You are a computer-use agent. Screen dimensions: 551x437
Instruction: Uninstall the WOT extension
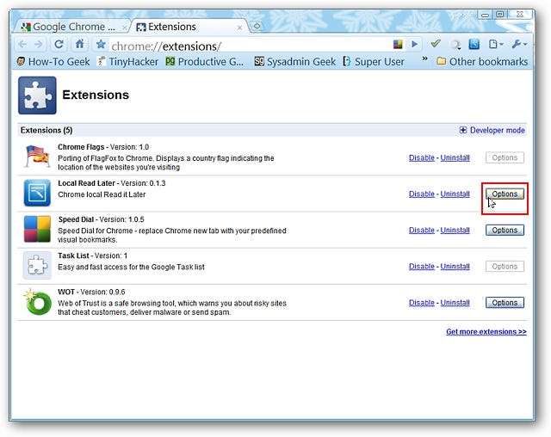455,303
